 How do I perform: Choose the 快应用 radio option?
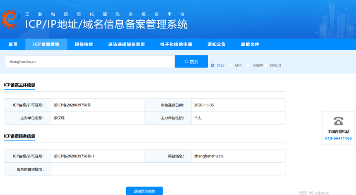(x=266, y=65)
